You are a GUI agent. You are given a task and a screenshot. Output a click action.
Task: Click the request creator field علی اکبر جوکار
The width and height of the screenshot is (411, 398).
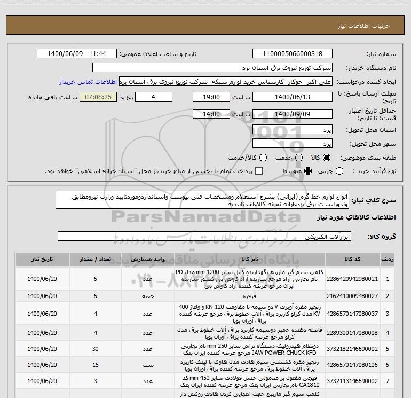click(226, 82)
